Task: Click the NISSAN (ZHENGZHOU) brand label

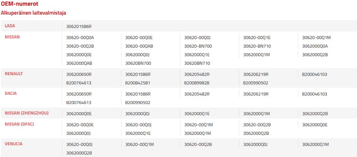Action: 26,113
